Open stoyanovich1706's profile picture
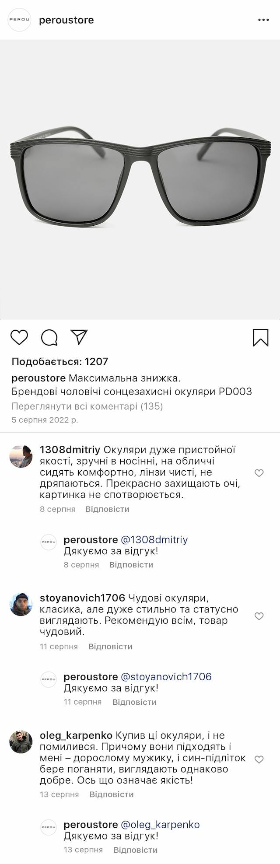Image resolution: width=280 pixels, height=864 pixels. coord(21,605)
